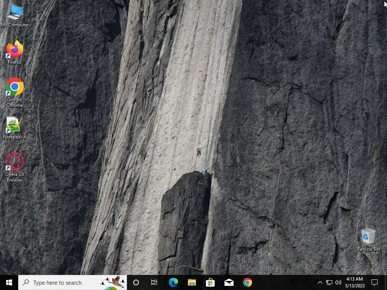Open the Action Center notifications icon

[375, 282]
